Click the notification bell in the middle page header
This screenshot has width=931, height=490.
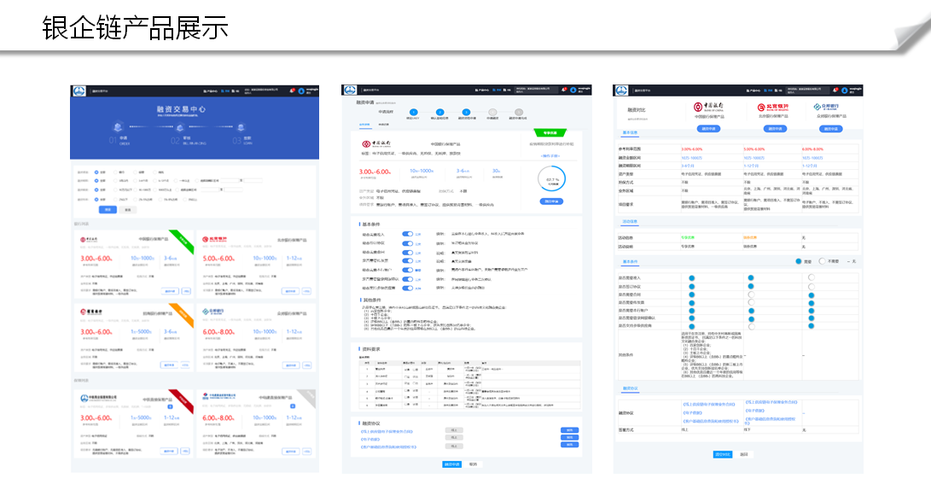[563, 90]
